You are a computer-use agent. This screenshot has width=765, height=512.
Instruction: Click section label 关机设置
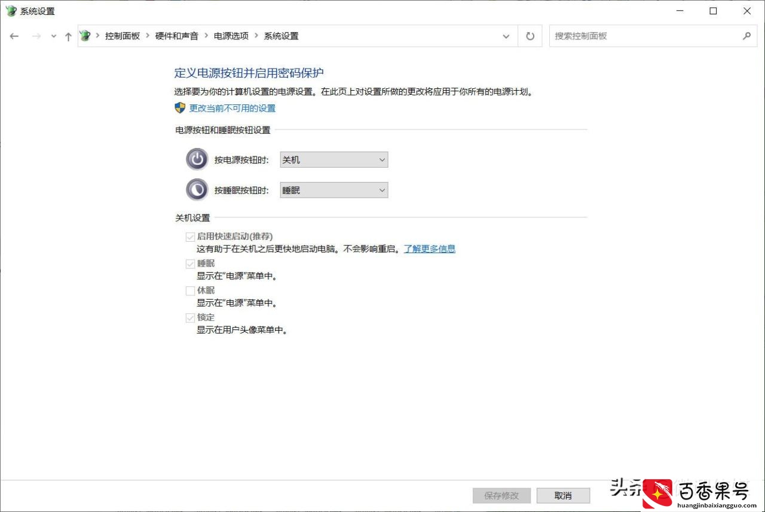[x=192, y=218]
